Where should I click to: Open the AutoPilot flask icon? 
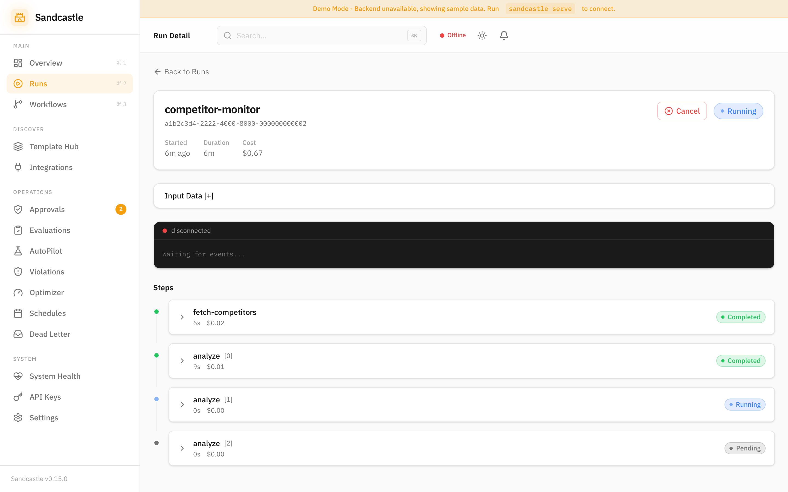tap(18, 251)
